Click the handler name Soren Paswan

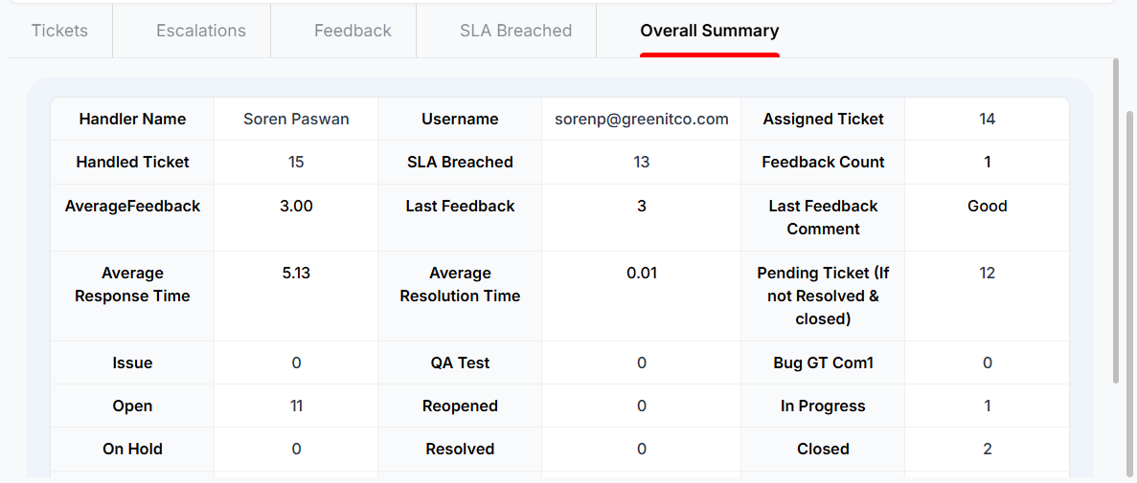point(296,120)
